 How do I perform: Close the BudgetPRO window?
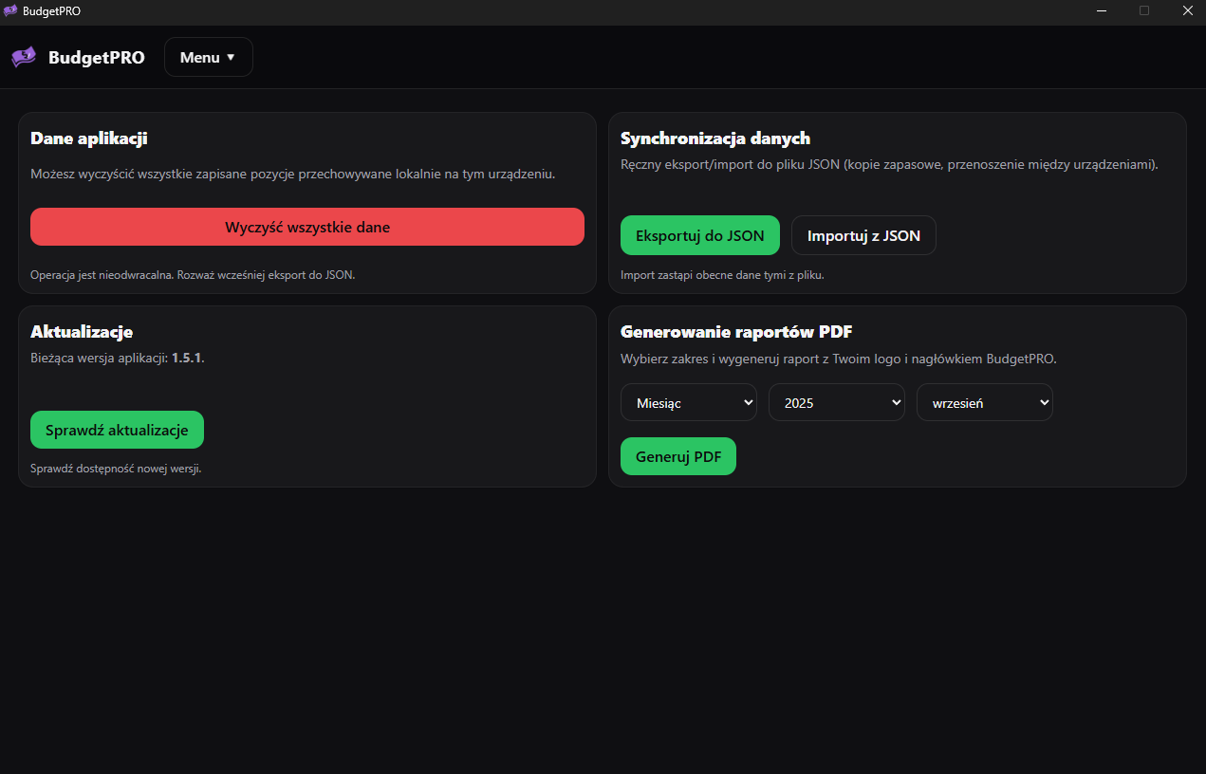tap(1187, 11)
